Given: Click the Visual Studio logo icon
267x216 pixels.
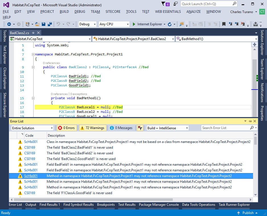Looking at the screenshot, I should (x=6, y=5).
